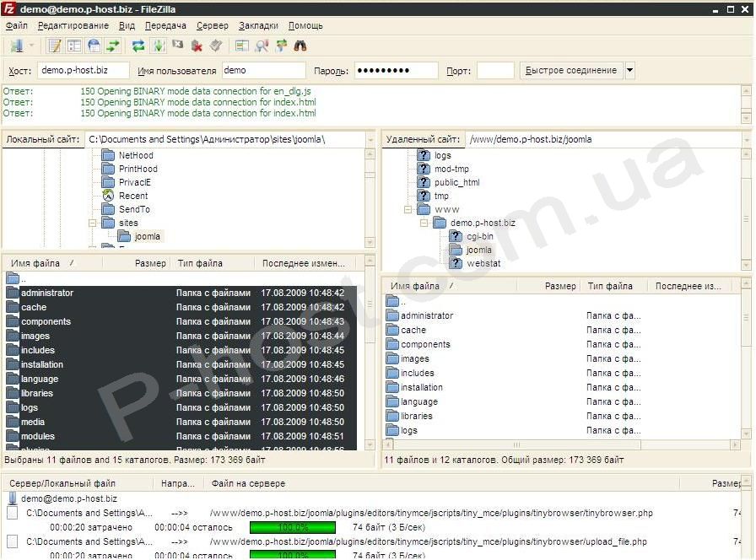
Task: Open the directory listing filters dialog
Action: coord(241,46)
